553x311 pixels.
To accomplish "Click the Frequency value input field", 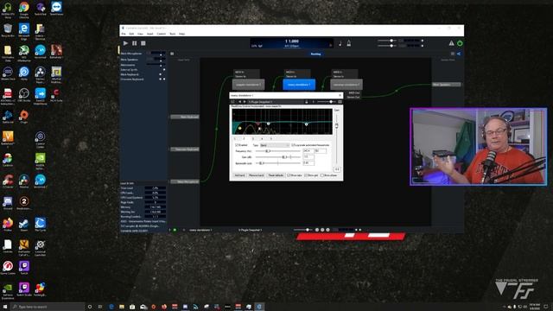I will pyautogui.click(x=308, y=151).
